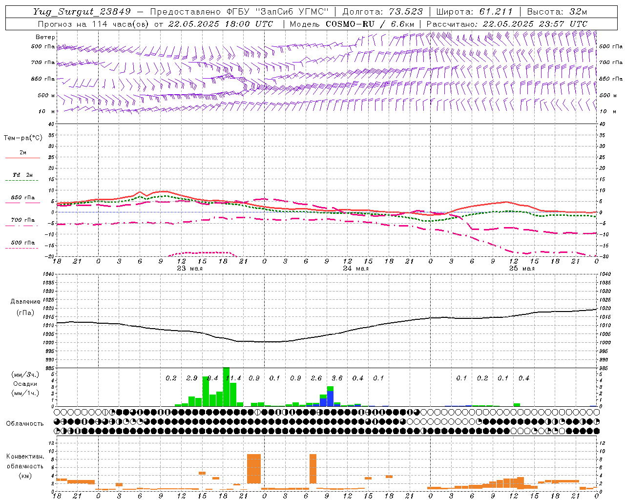This screenshot has width=625, height=500.
Task: Select the text Предоставлено ФГБУ "ЗапСиб УГМС"
Action: 239,12
